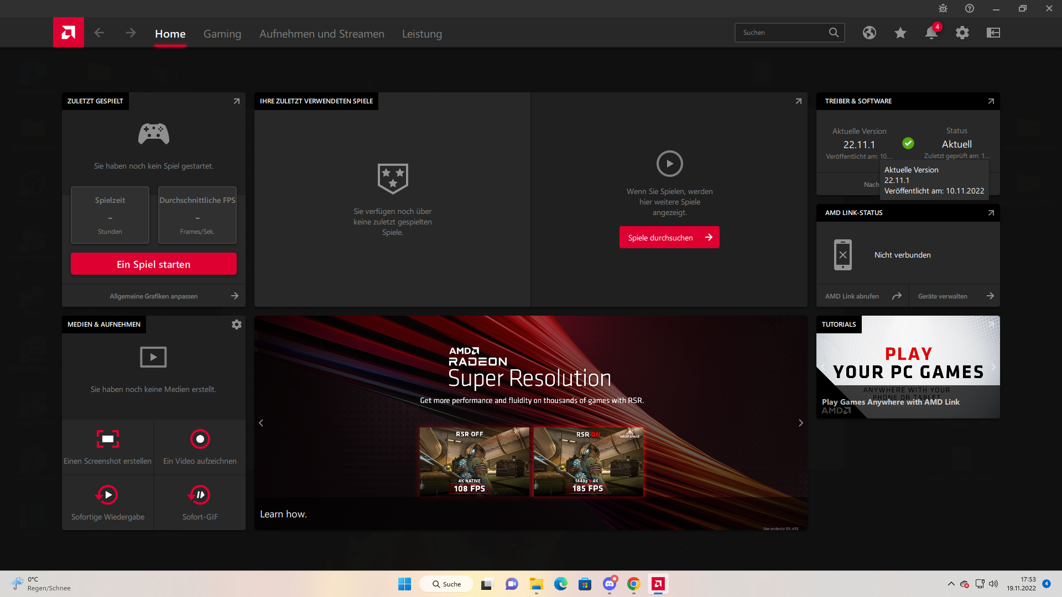
Task: Toggle the sidebar panel icon
Action: click(x=993, y=33)
